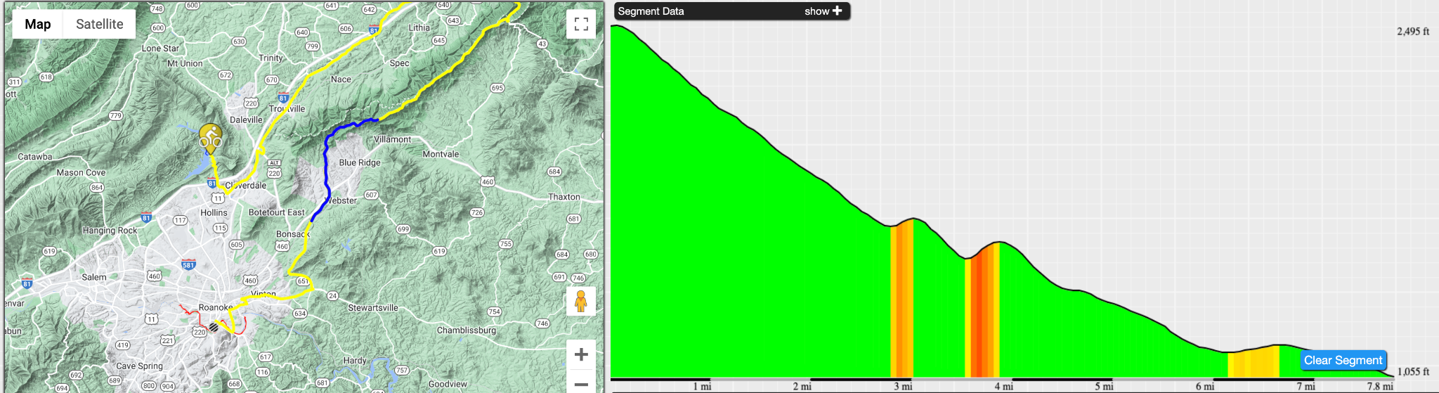This screenshot has width=1439, height=393.
Task: Click the 2,495 ft elevation label
Action: (x=1413, y=32)
